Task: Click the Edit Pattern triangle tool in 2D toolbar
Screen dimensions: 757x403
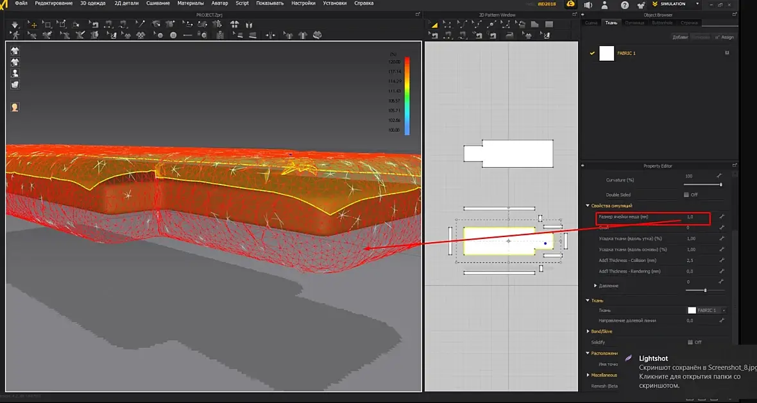Action: 434,24
